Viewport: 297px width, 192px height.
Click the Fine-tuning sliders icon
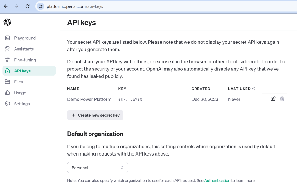click(8, 60)
